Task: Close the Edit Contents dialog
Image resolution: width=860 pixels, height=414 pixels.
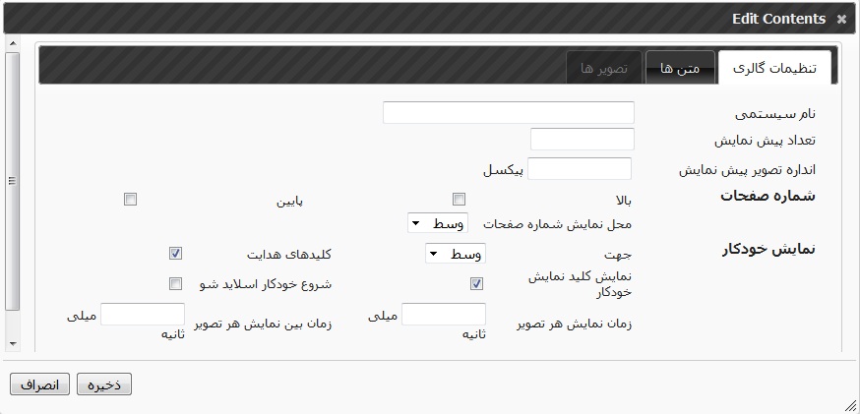Action: click(840, 19)
